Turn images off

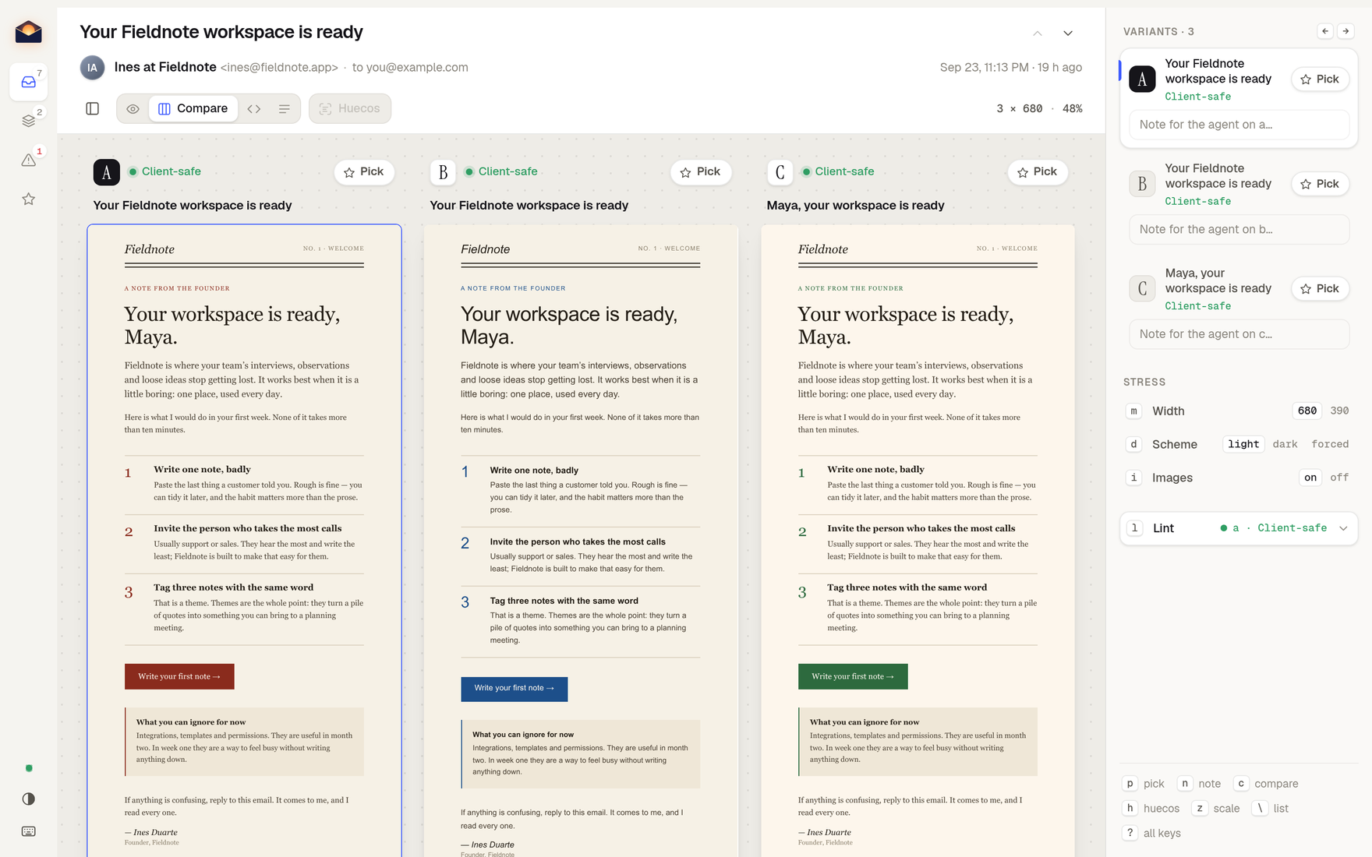(1339, 478)
